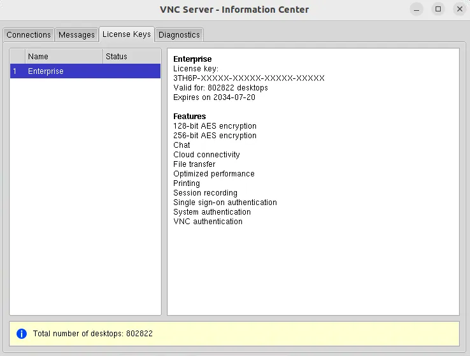The image size is (470, 356).
Task: Click the 256-bit AES encryption entry
Action: point(215,136)
